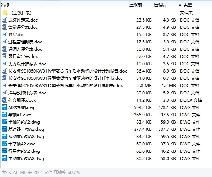The width and height of the screenshot is (212, 177).
Task: Click the 473.1 KB compressed size cell
Action: pyautogui.click(x=167, y=108)
